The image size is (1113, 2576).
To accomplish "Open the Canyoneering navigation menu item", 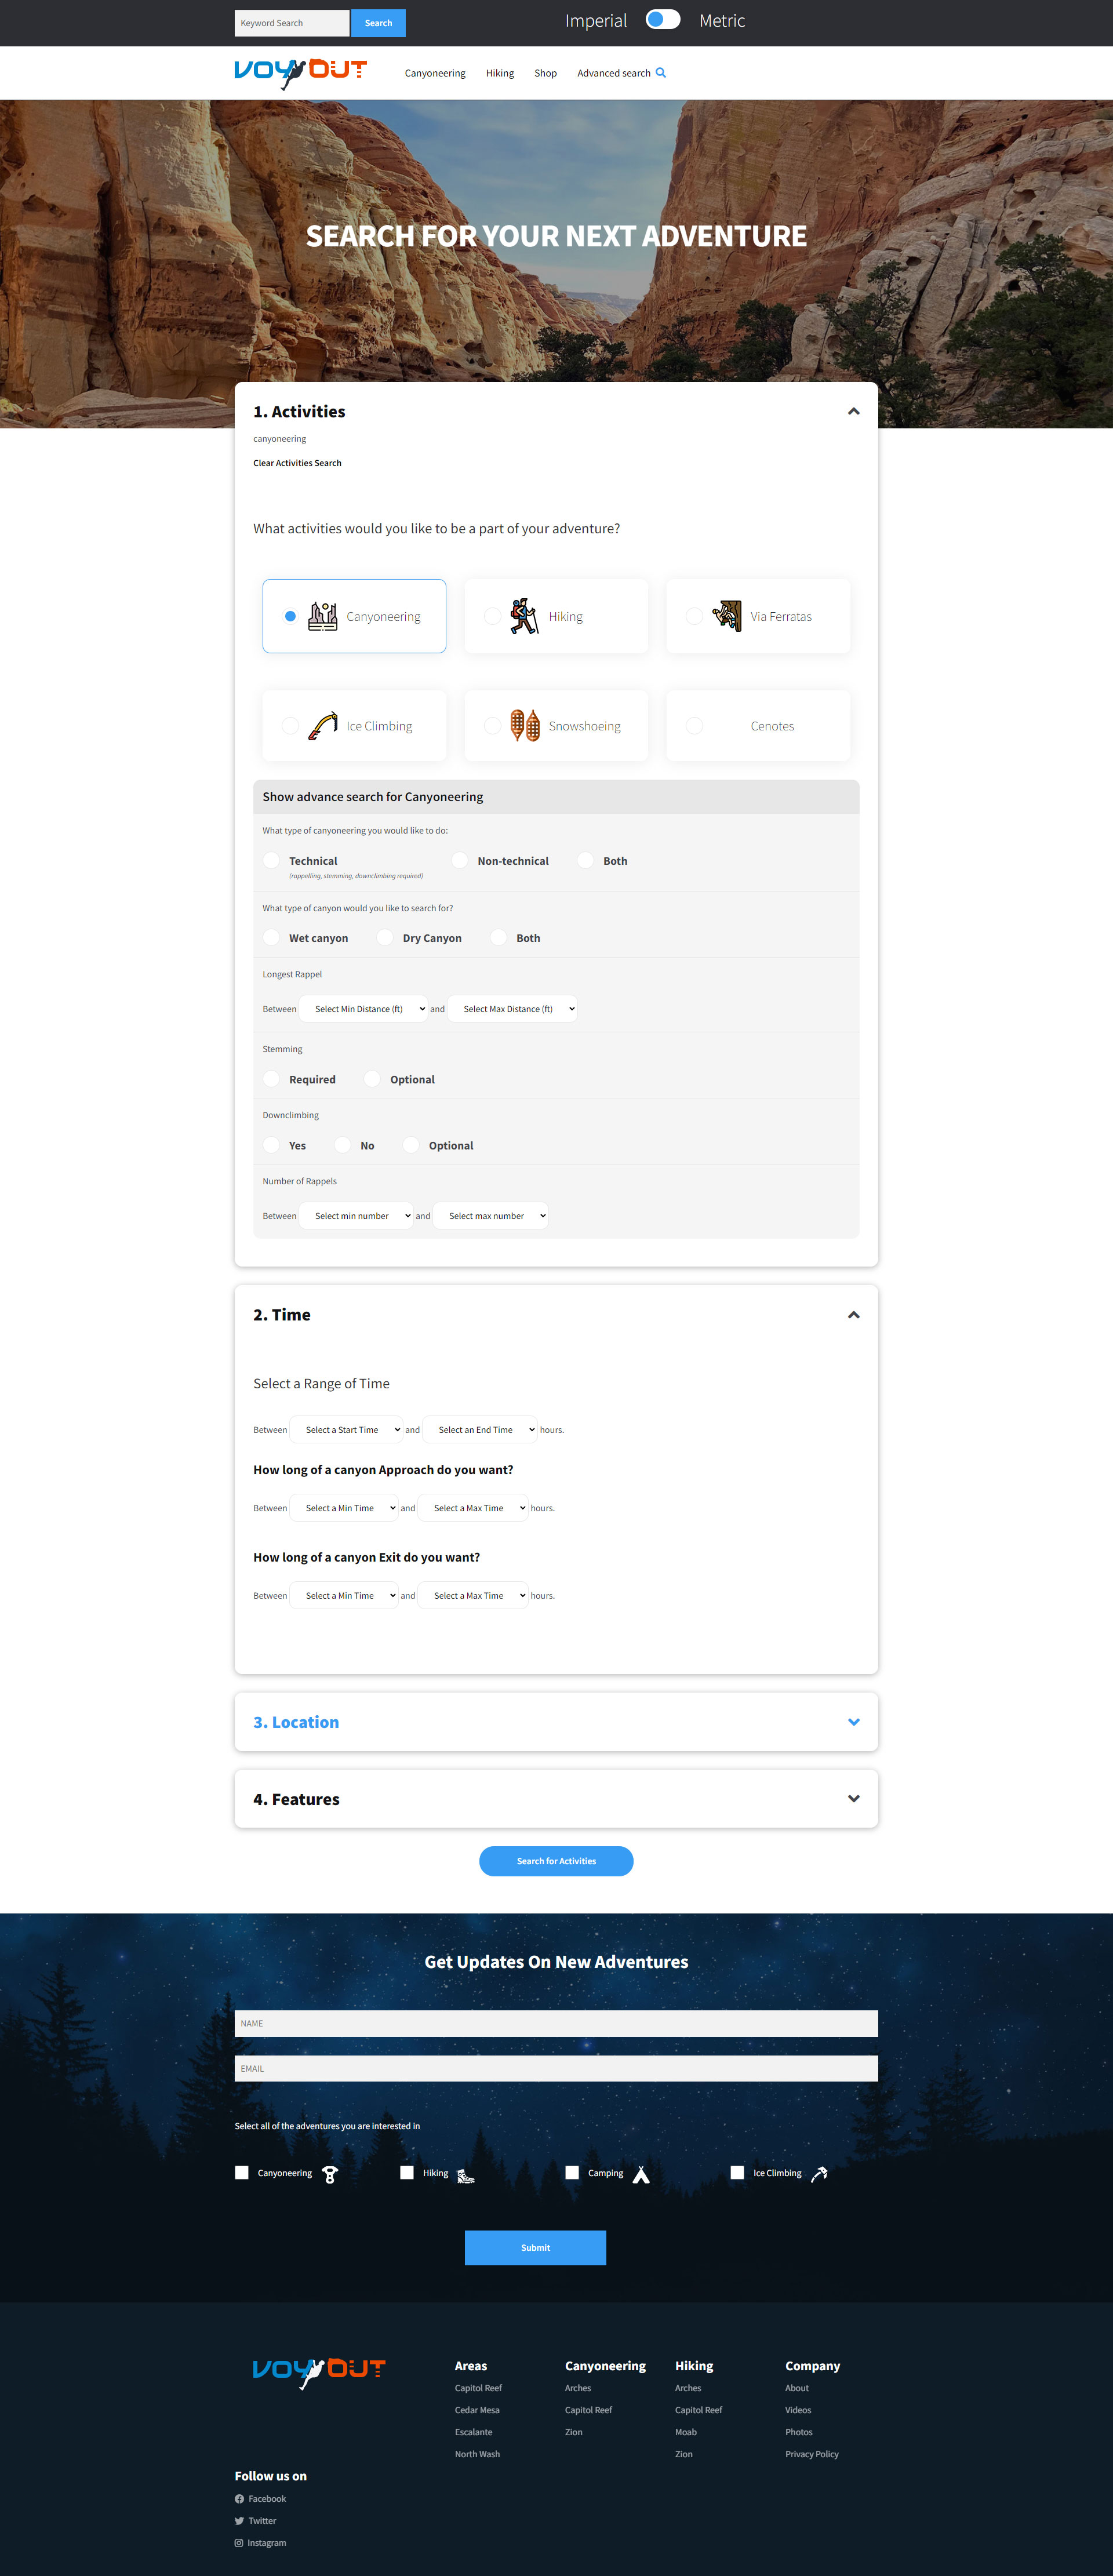I will (x=434, y=72).
